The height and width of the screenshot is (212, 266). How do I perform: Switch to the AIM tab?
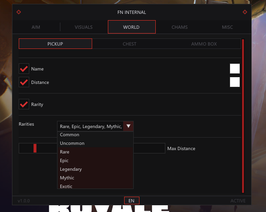click(x=36, y=27)
